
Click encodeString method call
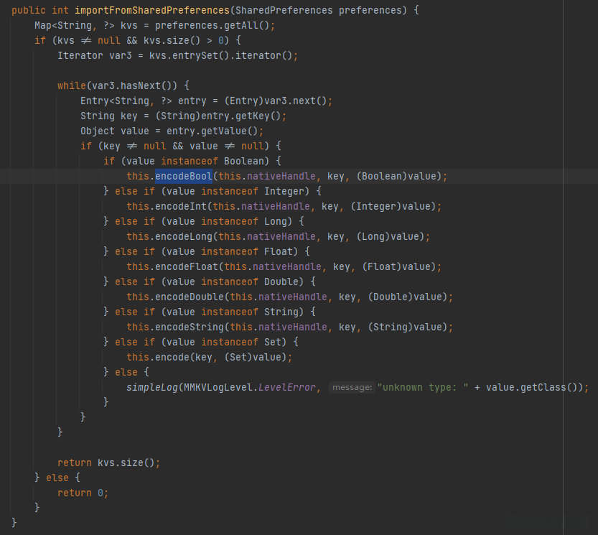pos(190,327)
